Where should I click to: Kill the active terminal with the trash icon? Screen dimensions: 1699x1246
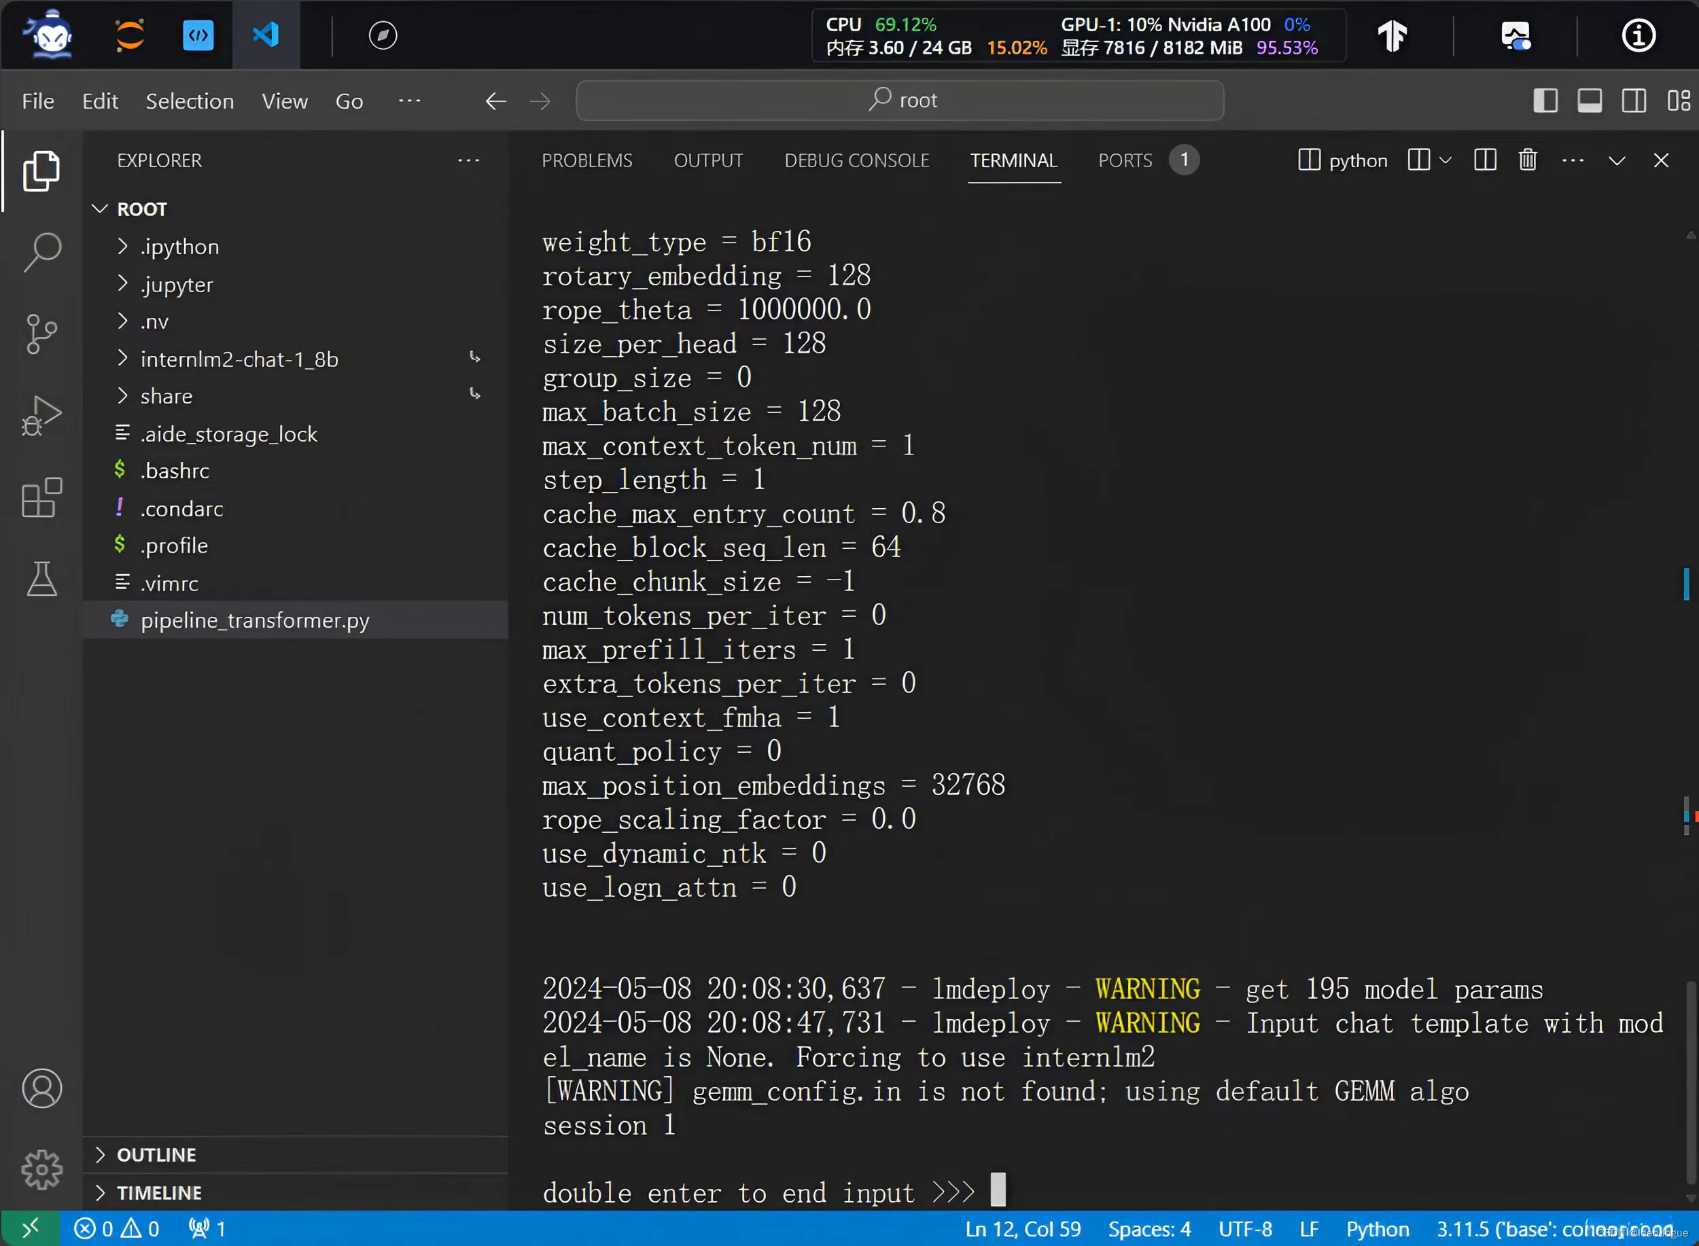(1526, 160)
